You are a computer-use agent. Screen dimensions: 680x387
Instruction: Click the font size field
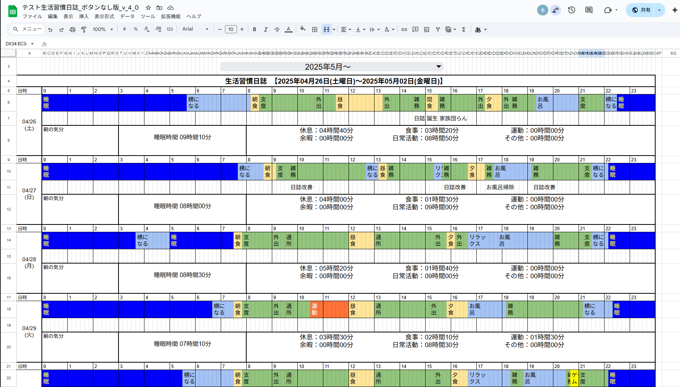(x=231, y=29)
